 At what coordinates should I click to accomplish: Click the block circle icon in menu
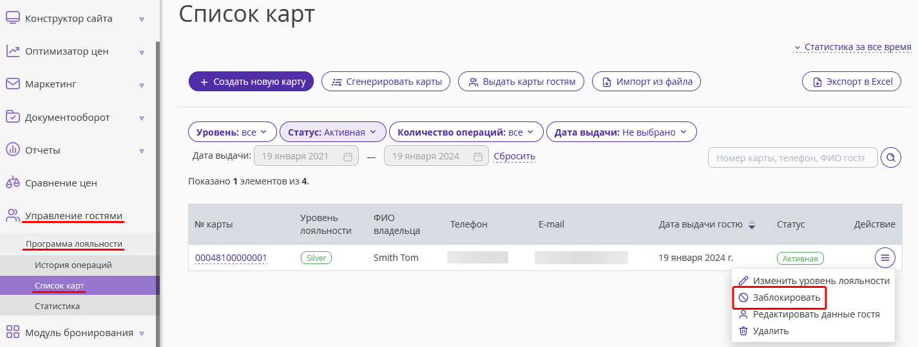[743, 298]
